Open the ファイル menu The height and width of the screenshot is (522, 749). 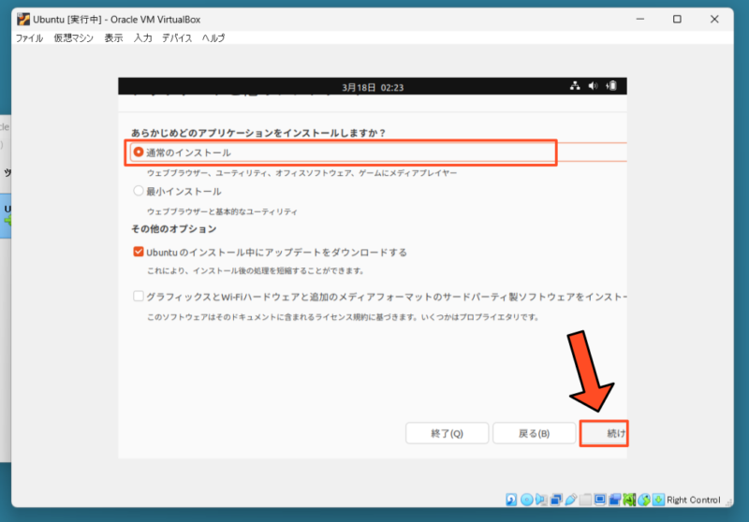tap(29, 38)
